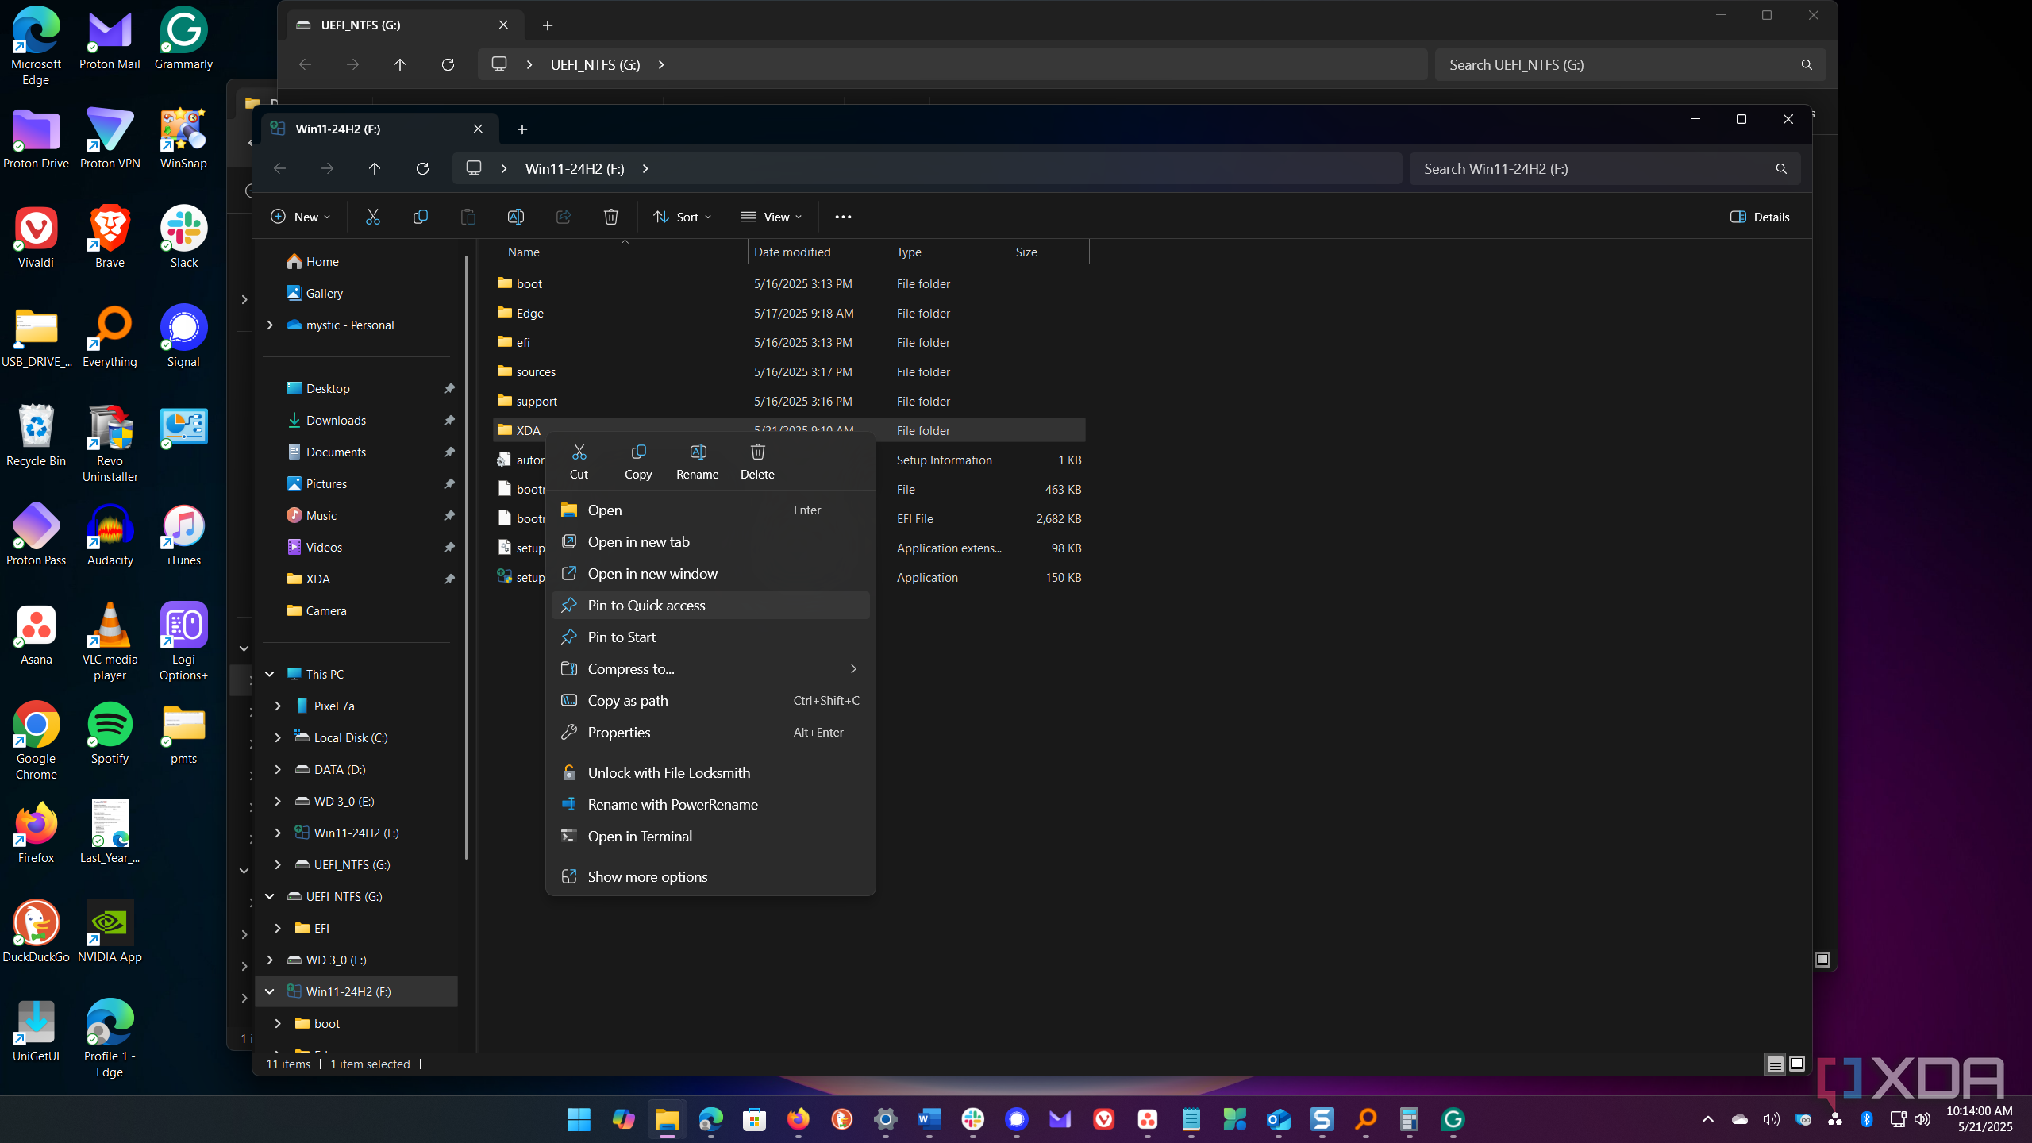Click the navigation pane scrollbar
Screen dimensions: 2032x1143
pos(466,556)
